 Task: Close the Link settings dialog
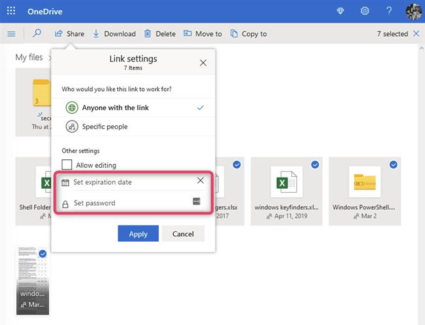203,63
